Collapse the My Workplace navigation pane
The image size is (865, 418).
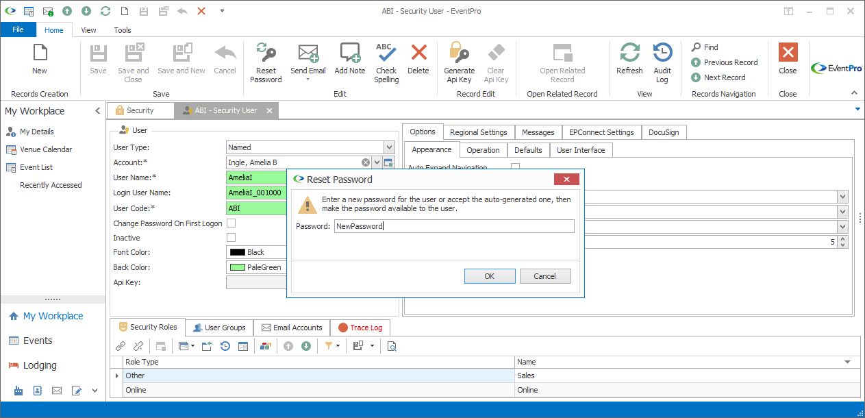tap(97, 111)
